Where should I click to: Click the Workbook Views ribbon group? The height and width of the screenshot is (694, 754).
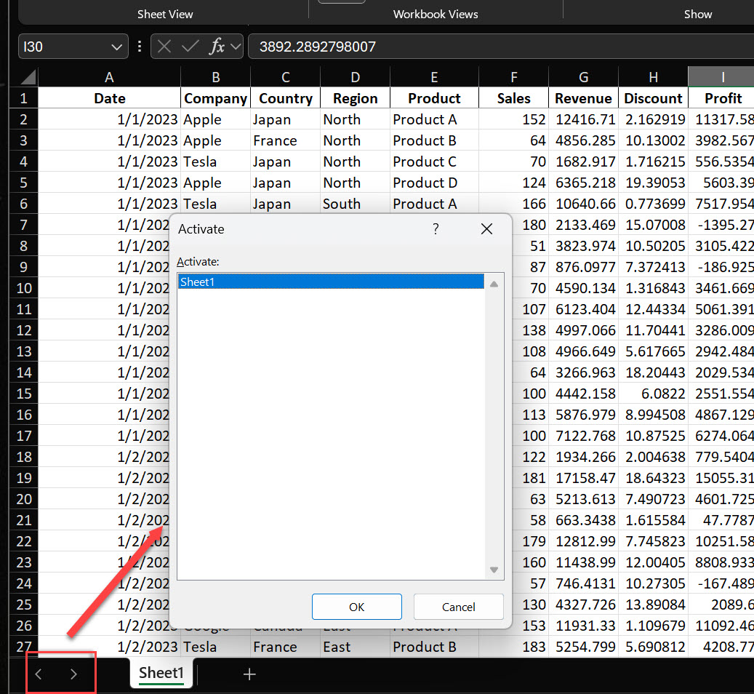tap(435, 14)
